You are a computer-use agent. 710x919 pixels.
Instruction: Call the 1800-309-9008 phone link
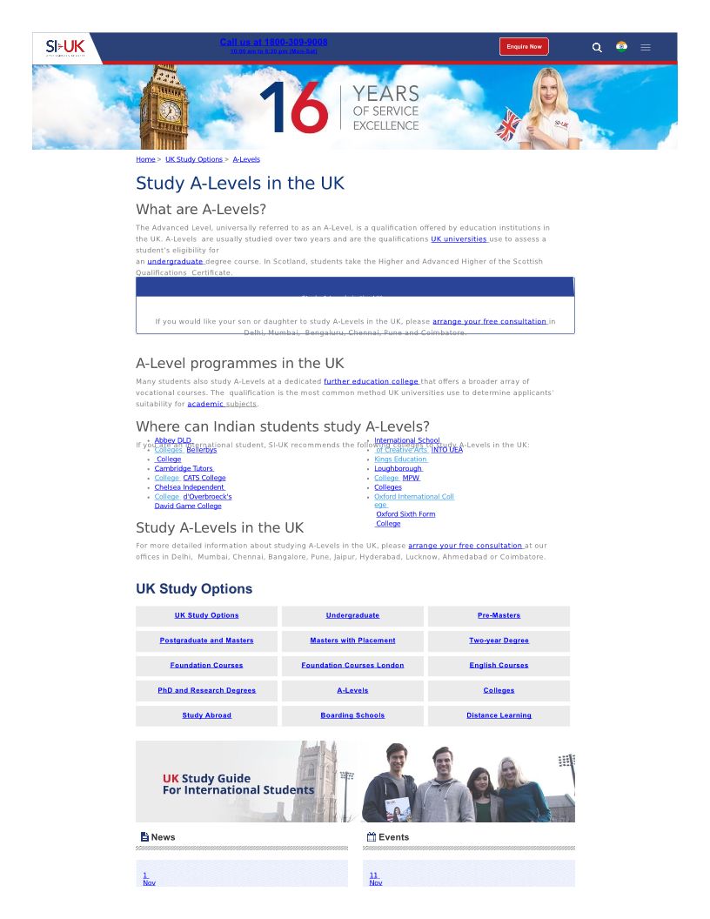273,42
